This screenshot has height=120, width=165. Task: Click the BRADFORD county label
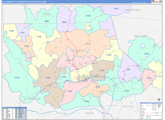point(133,10)
